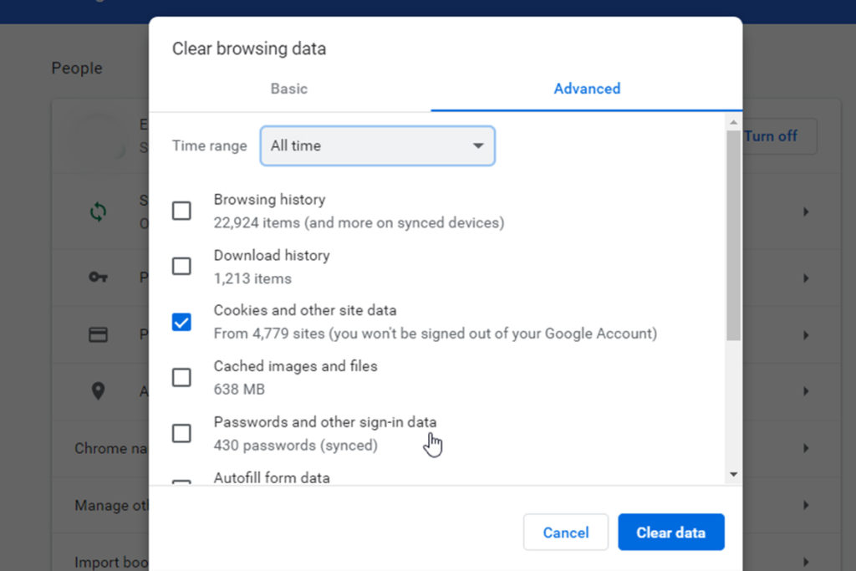
Task: Click the addresses location pin icon
Action: (99, 391)
